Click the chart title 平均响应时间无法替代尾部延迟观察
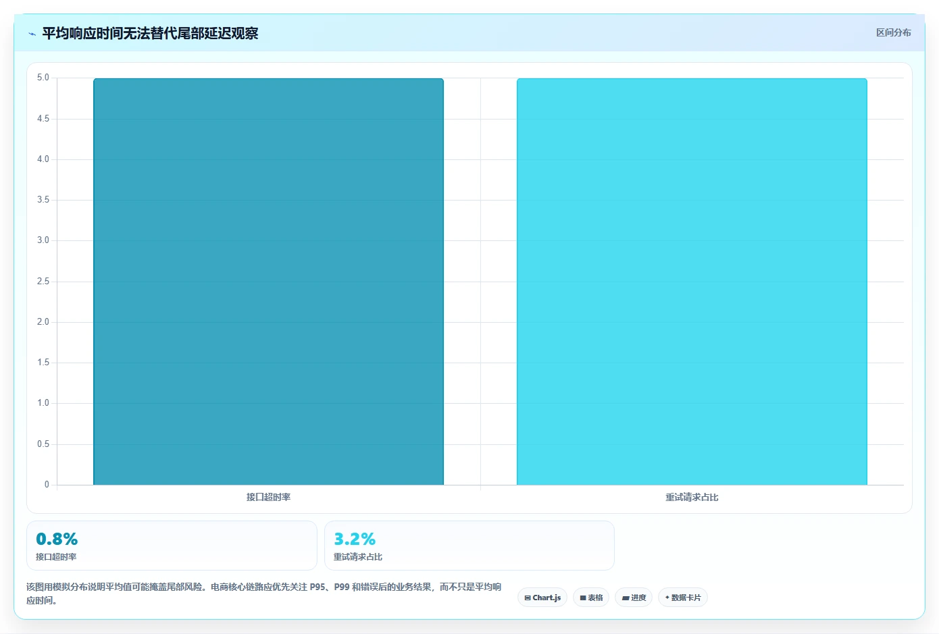 (x=150, y=33)
